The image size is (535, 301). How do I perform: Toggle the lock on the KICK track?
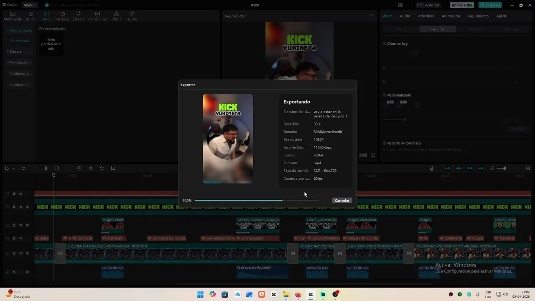click(x=14, y=207)
